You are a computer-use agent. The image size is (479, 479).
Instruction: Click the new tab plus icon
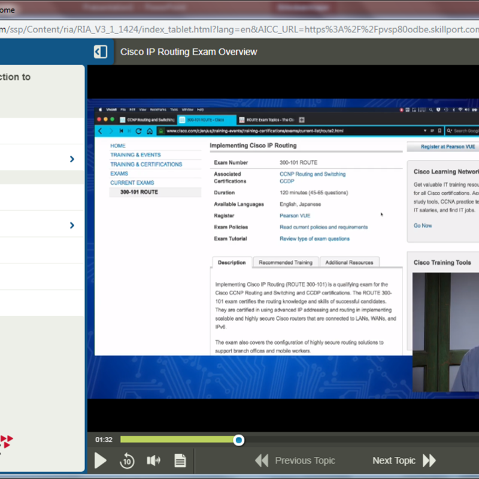tap(302, 120)
